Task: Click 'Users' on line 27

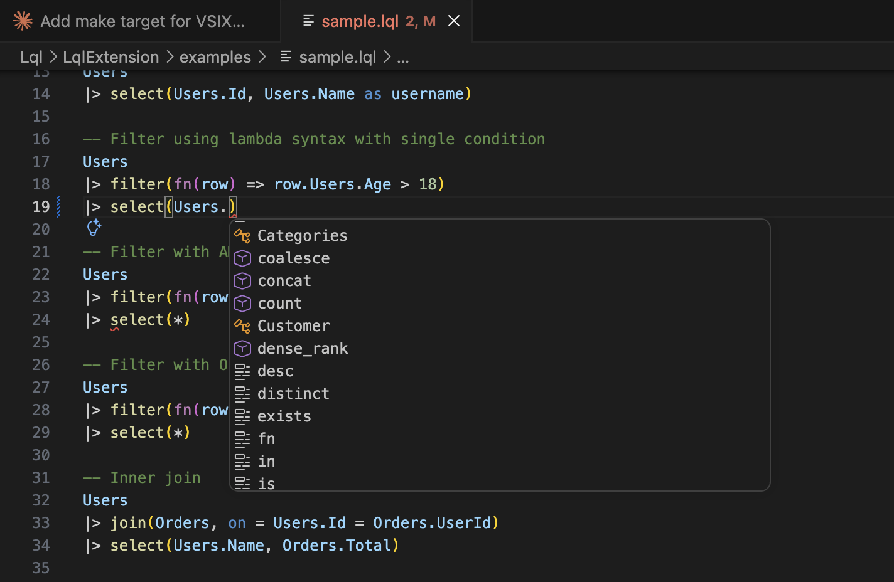Action: (x=105, y=388)
